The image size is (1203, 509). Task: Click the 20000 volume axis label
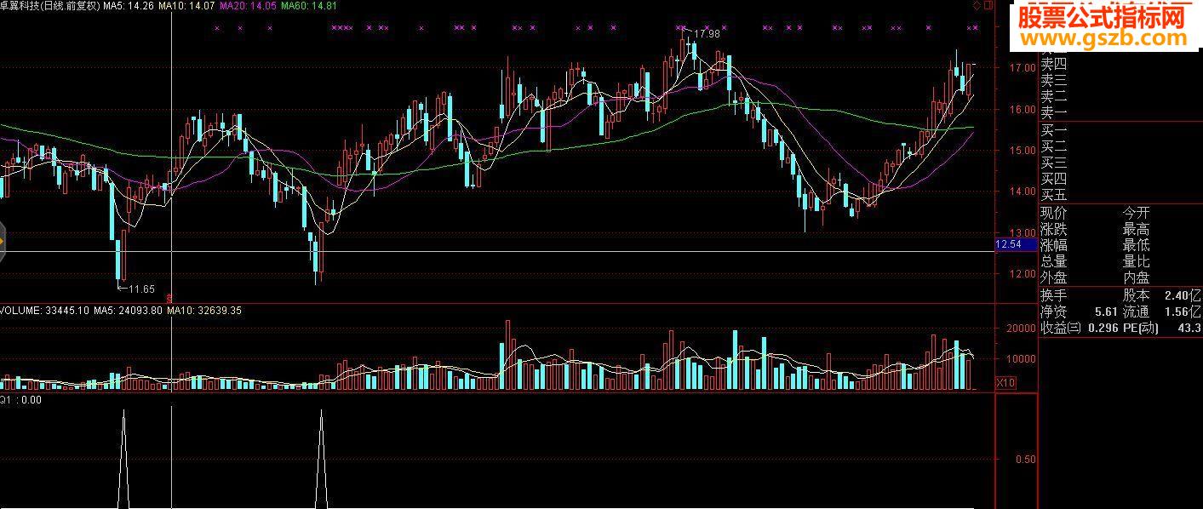[1021, 329]
